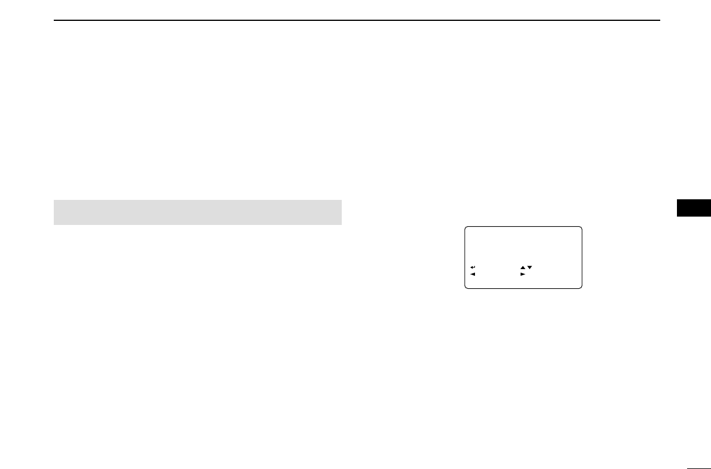711x469 pixels.
Task: Click the enter/return arrow icon in display box
Action: pos(473,267)
